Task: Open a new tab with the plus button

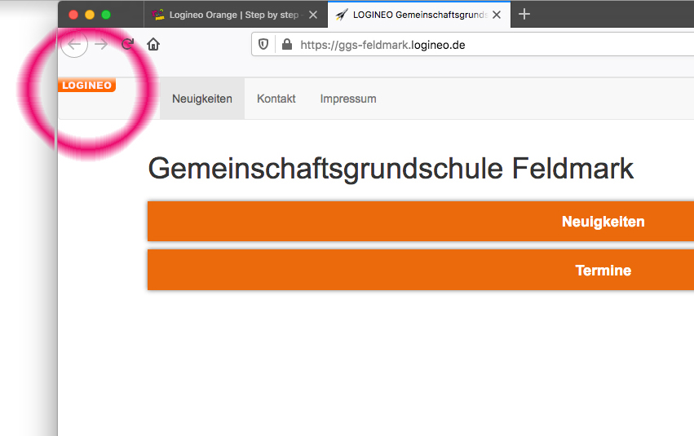Action: click(524, 14)
